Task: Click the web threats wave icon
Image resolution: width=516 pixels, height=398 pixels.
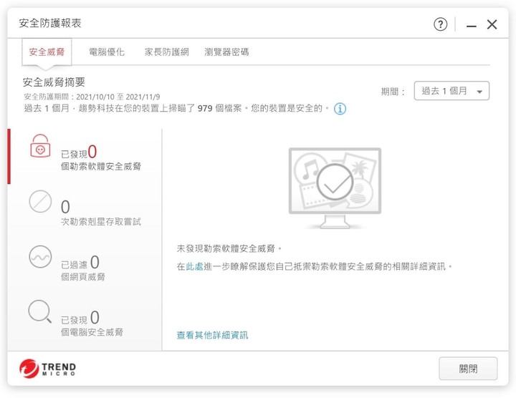Action: (40, 257)
